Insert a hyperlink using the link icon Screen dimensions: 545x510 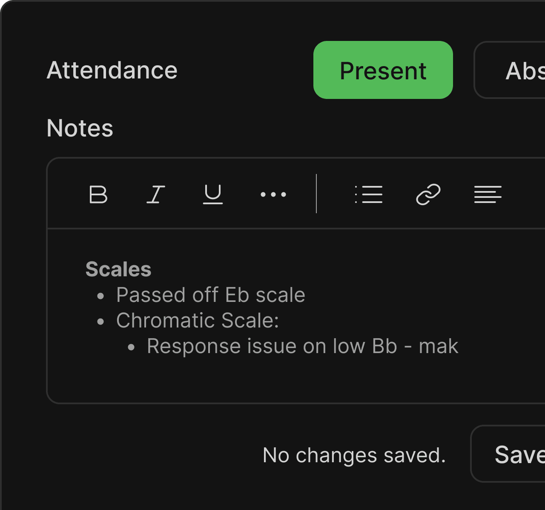(428, 194)
